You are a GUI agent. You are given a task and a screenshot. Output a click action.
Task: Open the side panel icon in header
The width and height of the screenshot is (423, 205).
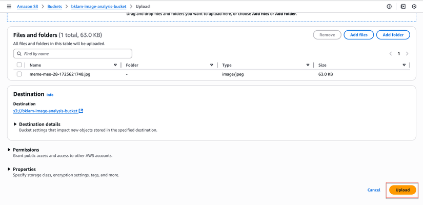tap(403, 7)
